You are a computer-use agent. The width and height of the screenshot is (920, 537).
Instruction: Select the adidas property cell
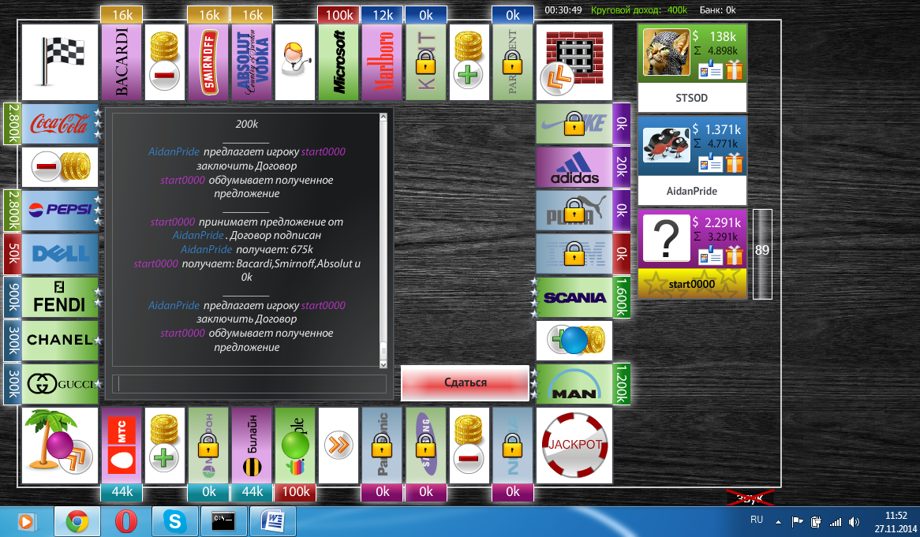point(575,167)
